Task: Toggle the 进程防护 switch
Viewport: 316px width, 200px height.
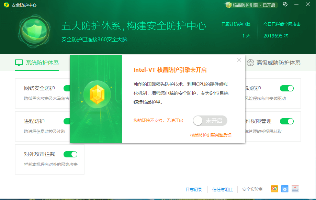Action: tap(67, 121)
